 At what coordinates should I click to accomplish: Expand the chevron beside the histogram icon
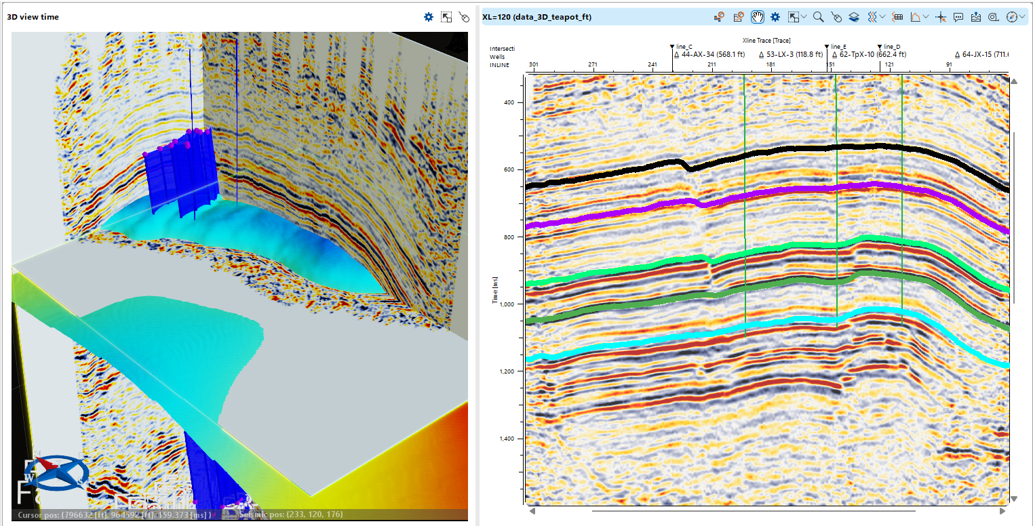click(924, 16)
